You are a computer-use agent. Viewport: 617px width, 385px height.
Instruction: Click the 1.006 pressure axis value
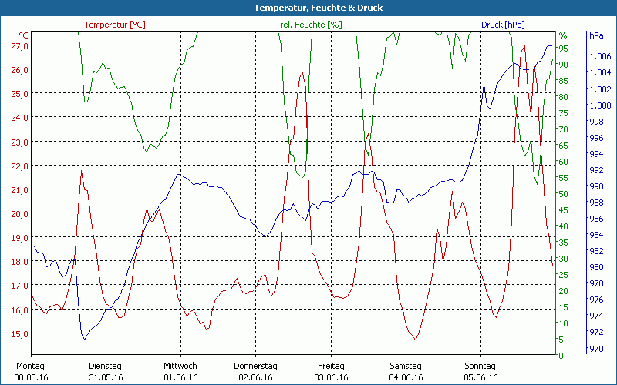[601, 56]
